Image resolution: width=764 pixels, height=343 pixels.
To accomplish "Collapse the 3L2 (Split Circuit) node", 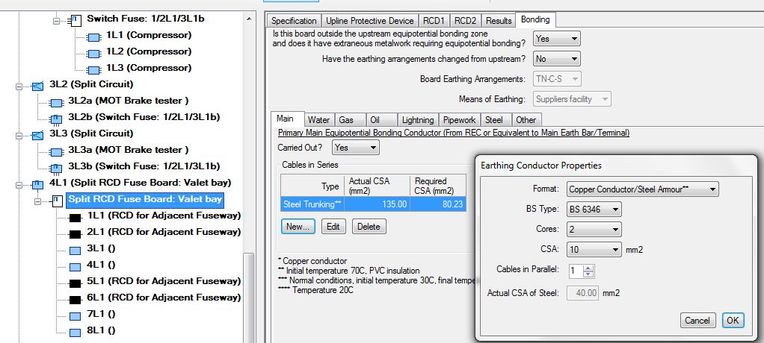I will [x=19, y=86].
